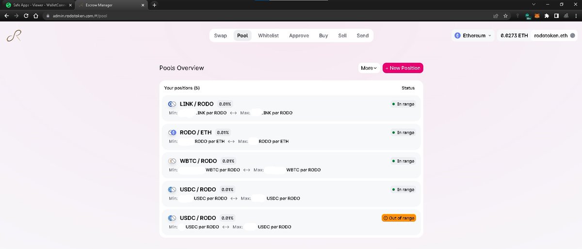Open the WBTC / RODO position
The height and width of the screenshot is (249, 582).
point(291,165)
